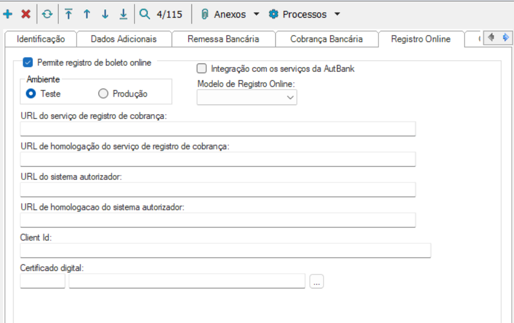Click the short Certificado digital code field
Viewport: 514px width, 323px height.
(x=43, y=281)
